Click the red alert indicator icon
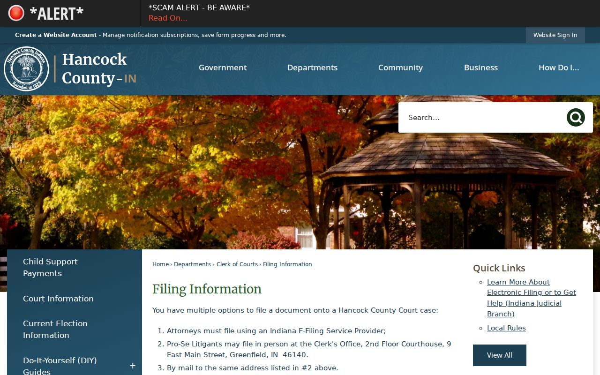Screen dimensions: 600x375 pos(16,13)
